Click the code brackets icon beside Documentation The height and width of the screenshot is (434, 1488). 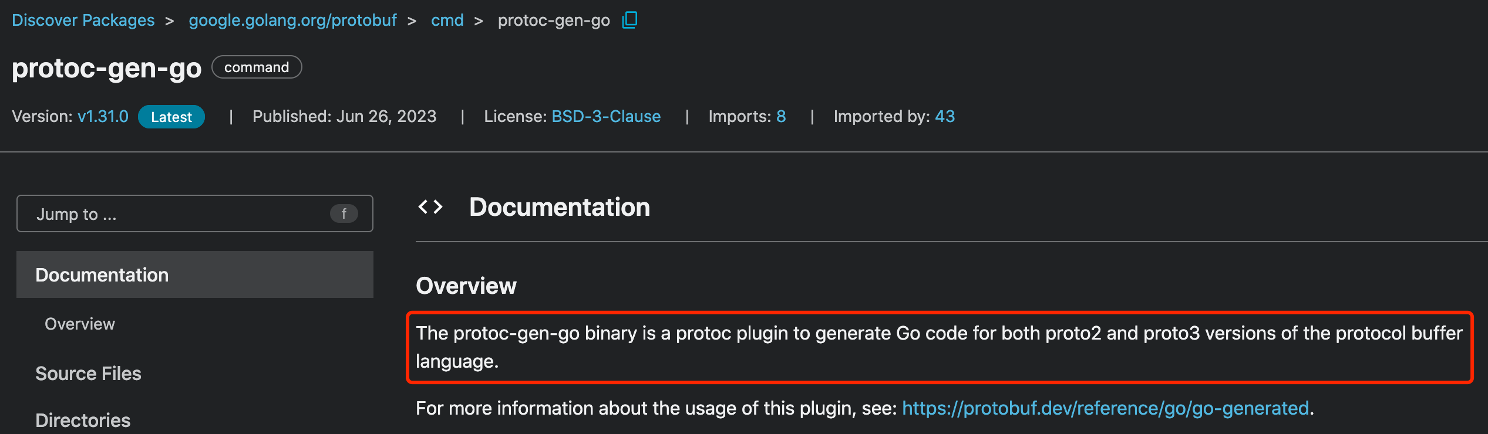430,207
